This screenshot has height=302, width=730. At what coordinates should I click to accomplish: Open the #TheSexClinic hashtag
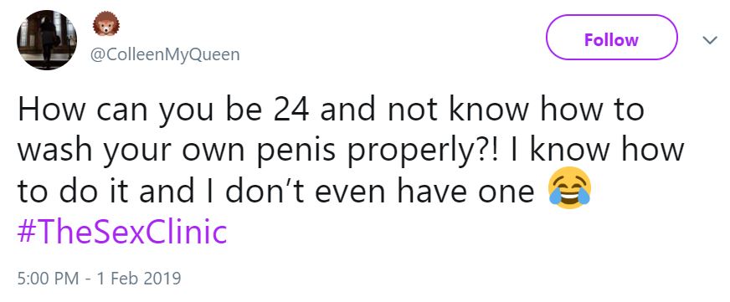point(122,232)
